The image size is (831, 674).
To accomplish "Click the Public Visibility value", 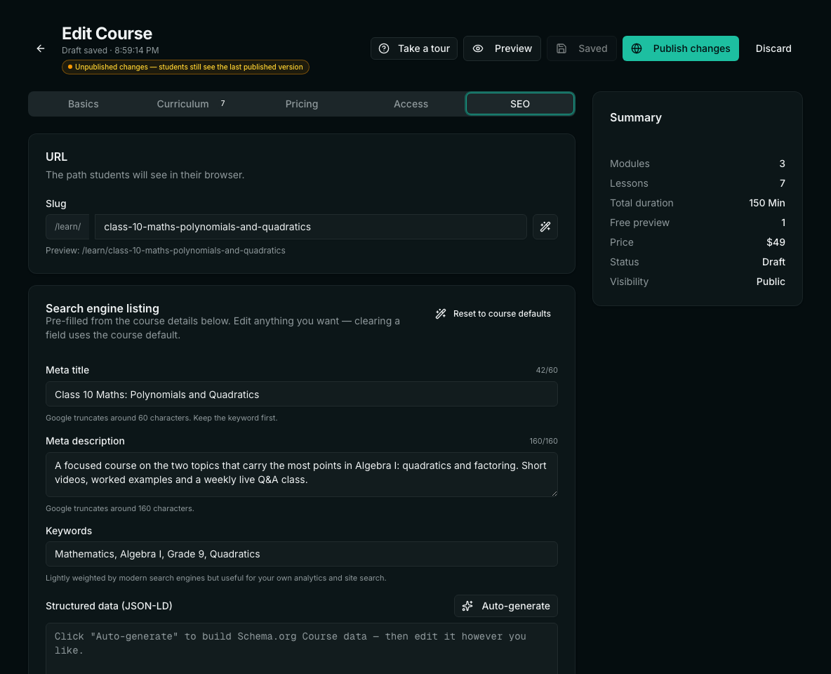I will coord(771,282).
